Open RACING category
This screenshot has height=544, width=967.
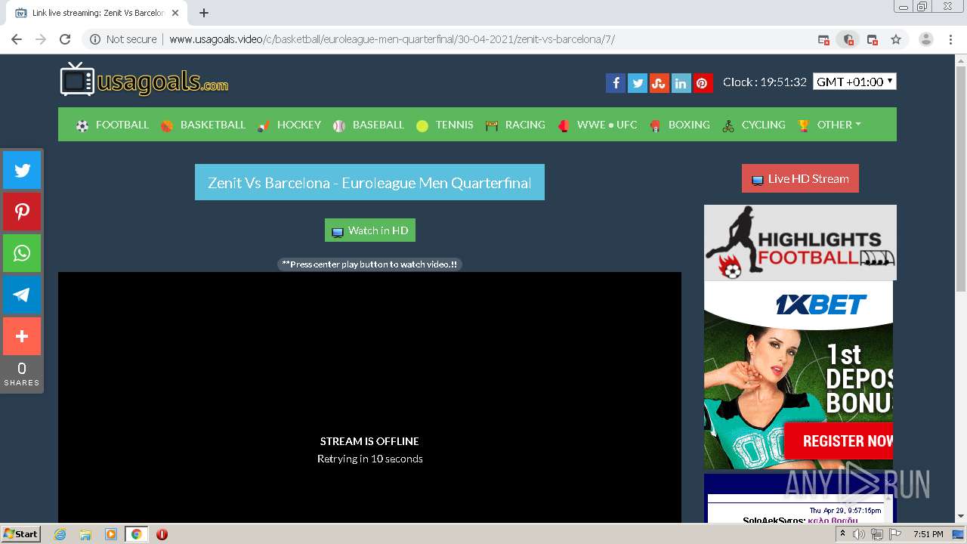(x=515, y=125)
